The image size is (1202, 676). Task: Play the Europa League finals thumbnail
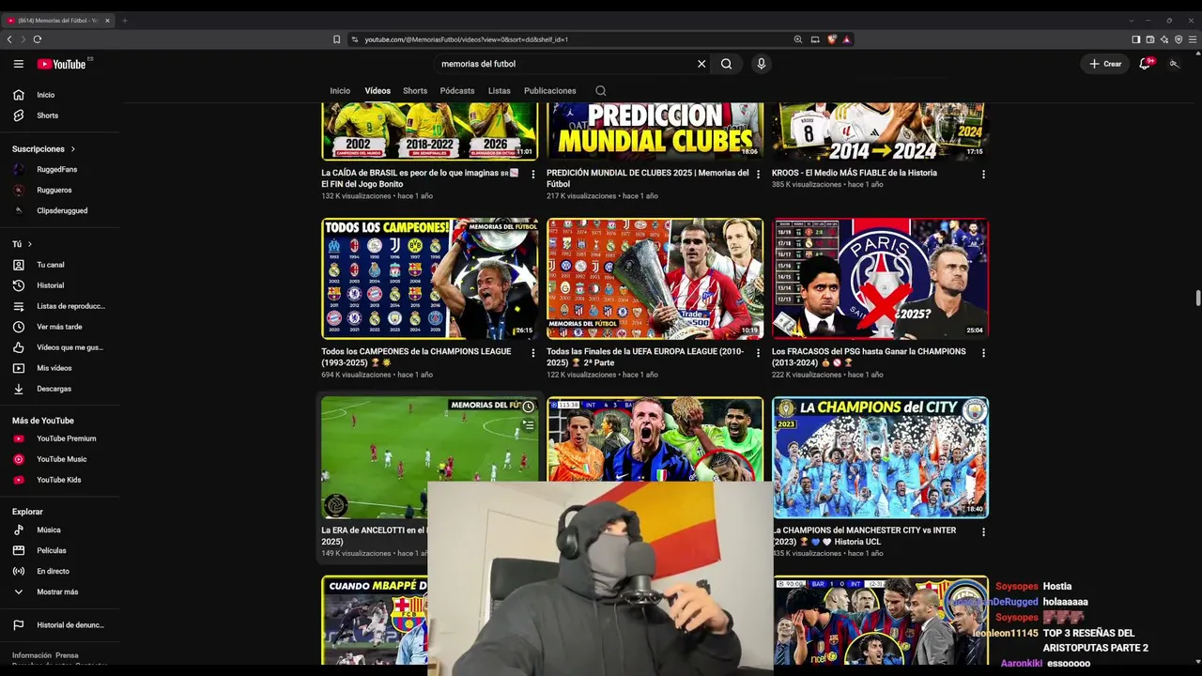pyautogui.click(x=655, y=279)
